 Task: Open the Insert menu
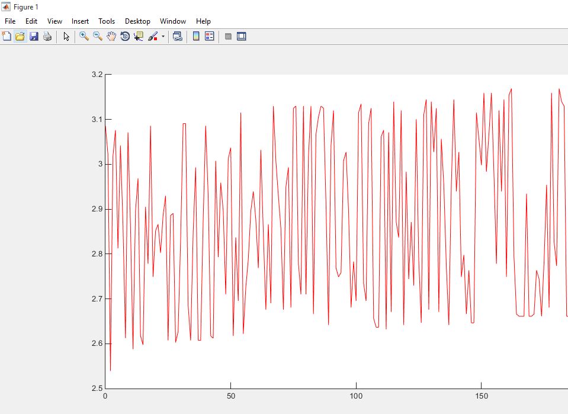(80, 21)
